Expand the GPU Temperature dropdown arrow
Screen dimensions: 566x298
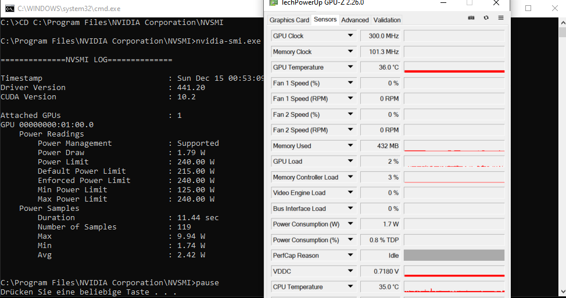tap(350, 67)
